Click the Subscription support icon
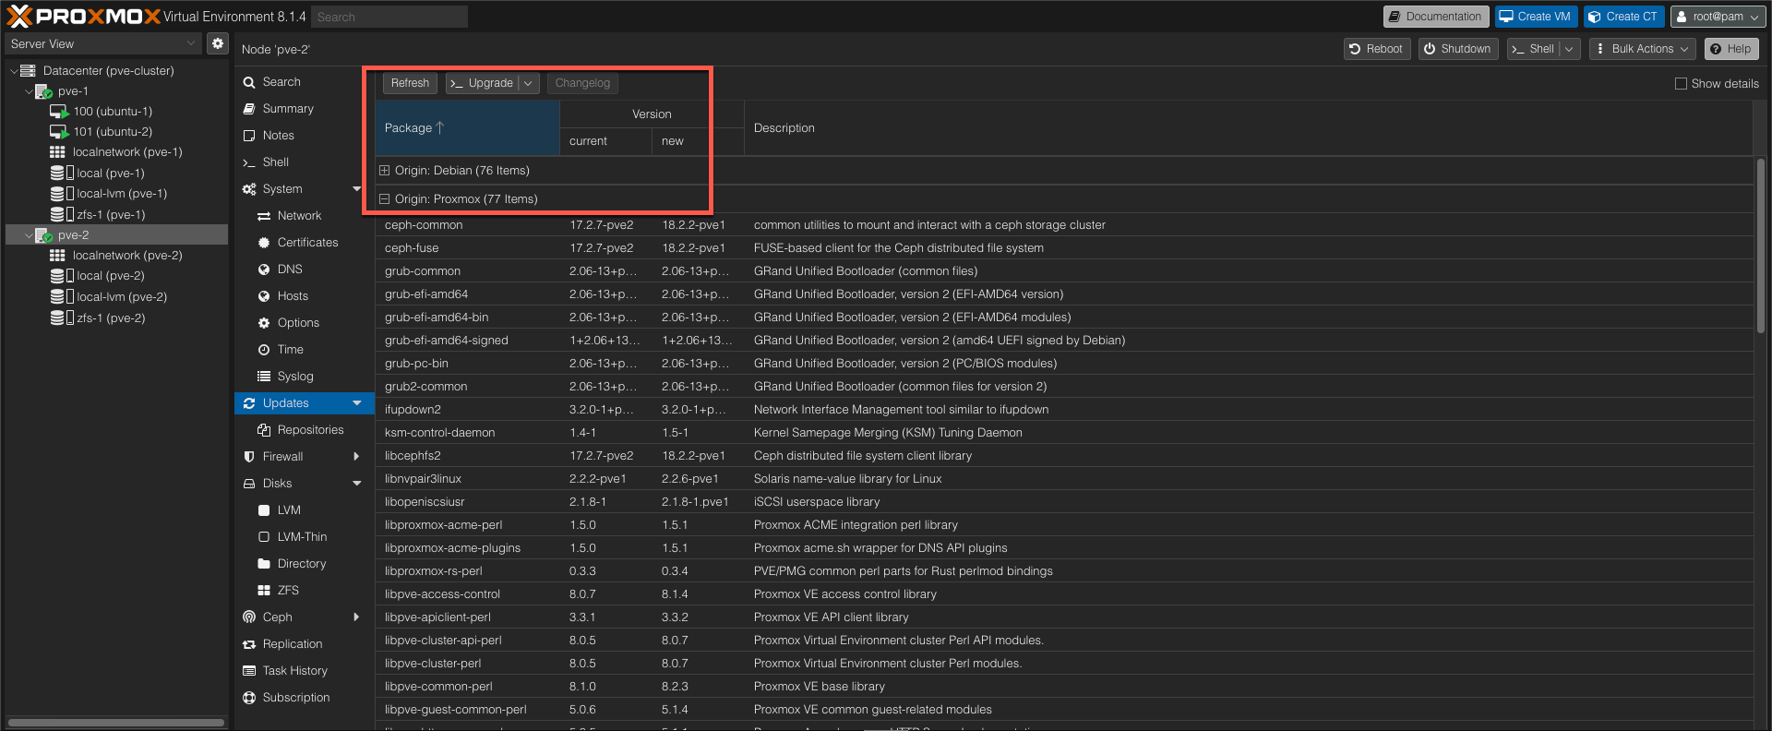 click(249, 698)
